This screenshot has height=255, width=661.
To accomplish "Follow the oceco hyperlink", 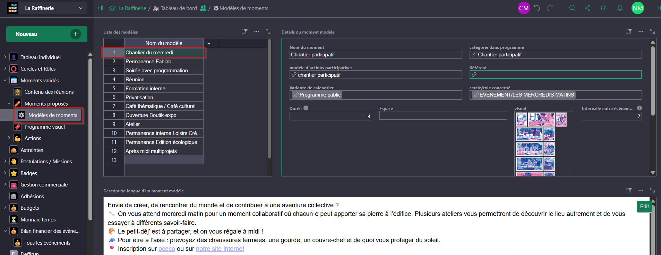I will [166, 249].
